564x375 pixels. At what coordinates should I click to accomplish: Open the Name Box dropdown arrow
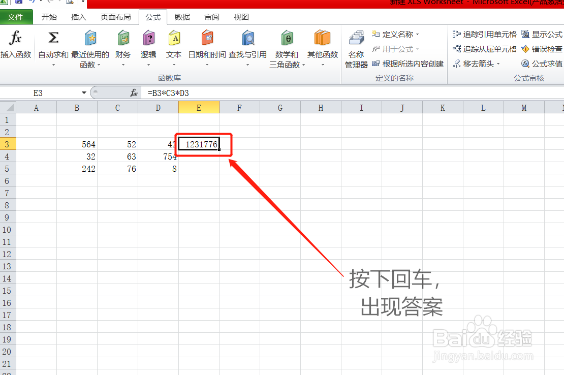coord(84,93)
